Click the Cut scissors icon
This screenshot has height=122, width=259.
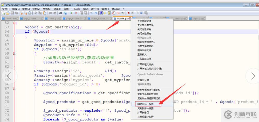pos(36,13)
